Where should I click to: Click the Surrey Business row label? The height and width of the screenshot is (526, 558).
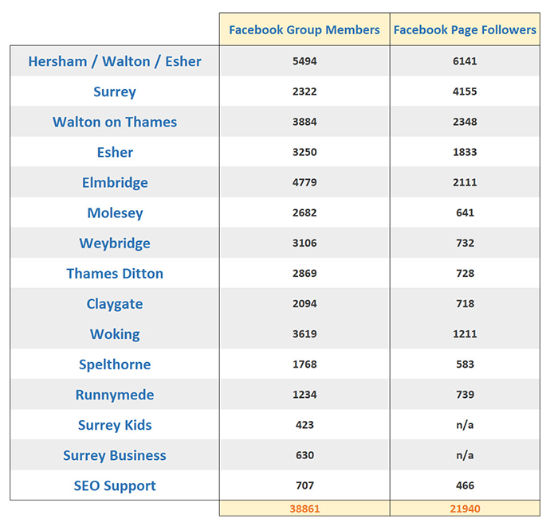(115, 455)
